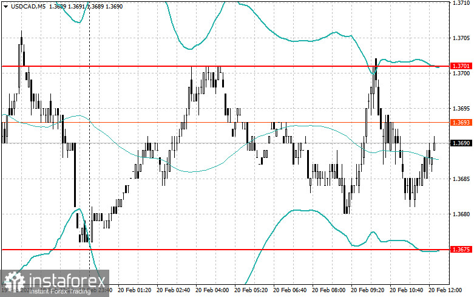This screenshot has width=474, height=297.
Task: Click the 1.3685 price scale value
Action: tap(461, 179)
